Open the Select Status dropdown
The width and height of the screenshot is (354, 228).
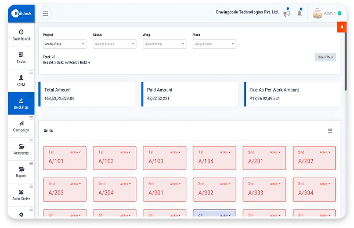click(114, 44)
